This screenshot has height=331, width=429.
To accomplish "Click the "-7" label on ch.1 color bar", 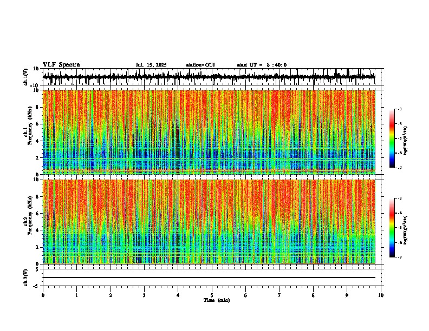I will click(x=399, y=168).
